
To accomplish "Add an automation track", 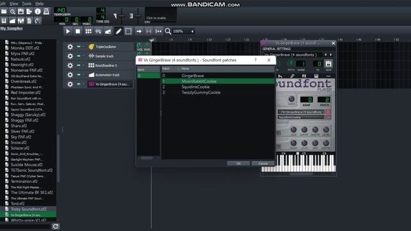I will coord(108,31).
